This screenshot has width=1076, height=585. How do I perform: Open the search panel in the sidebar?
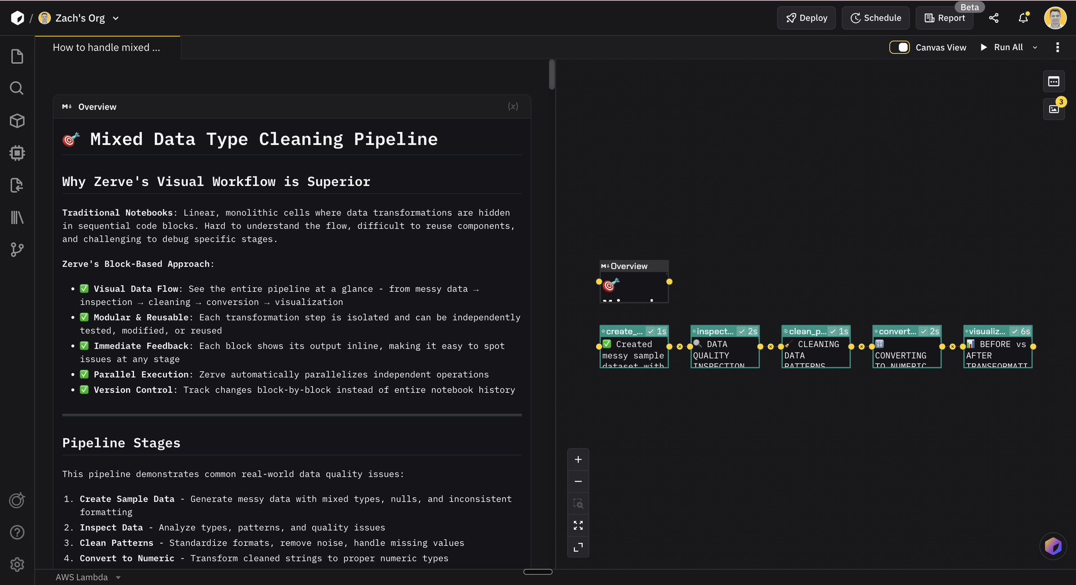[17, 88]
